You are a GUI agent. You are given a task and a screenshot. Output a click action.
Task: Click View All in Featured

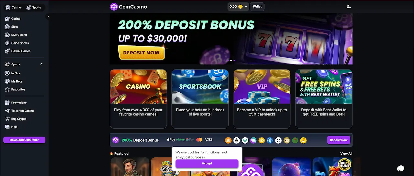346,154
